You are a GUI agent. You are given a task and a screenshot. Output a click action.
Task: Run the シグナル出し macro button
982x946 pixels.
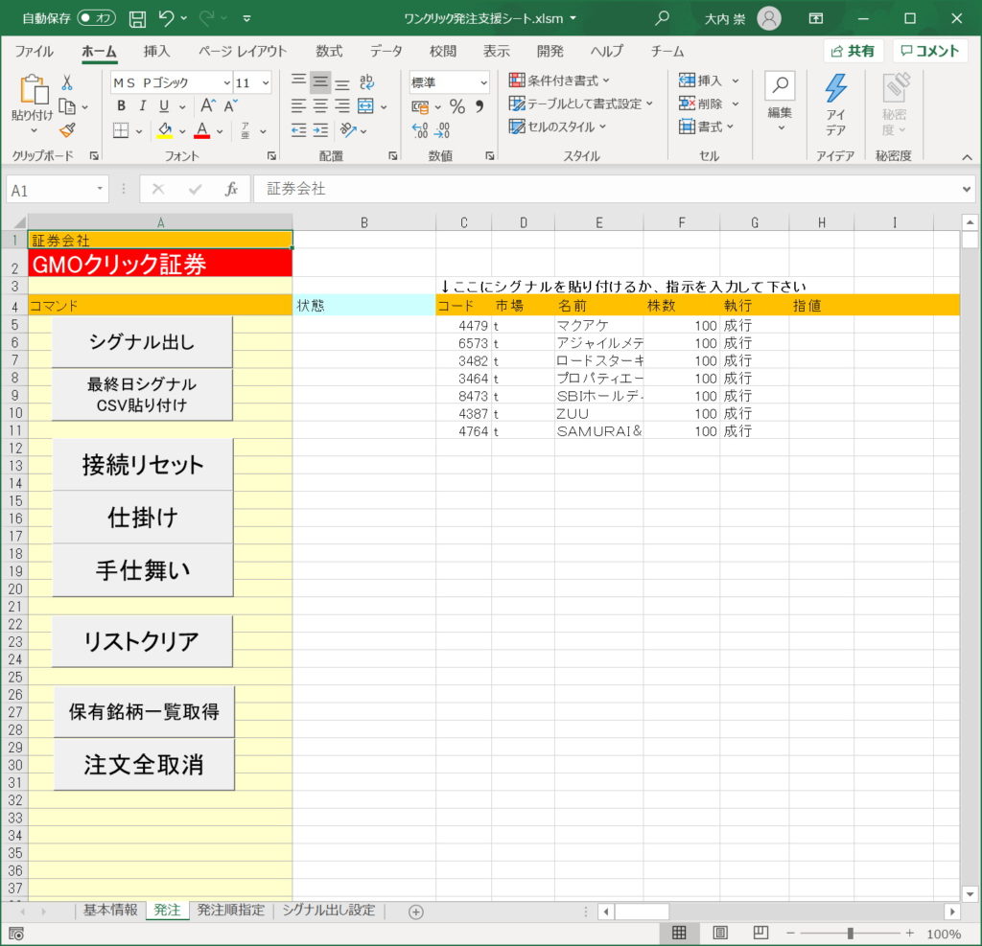click(x=142, y=342)
